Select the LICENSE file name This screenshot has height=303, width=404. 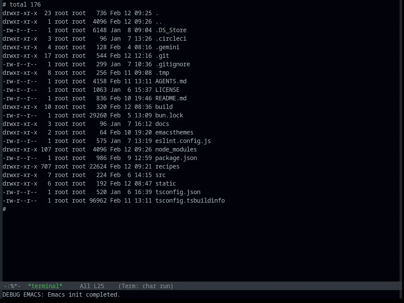point(167,90)
